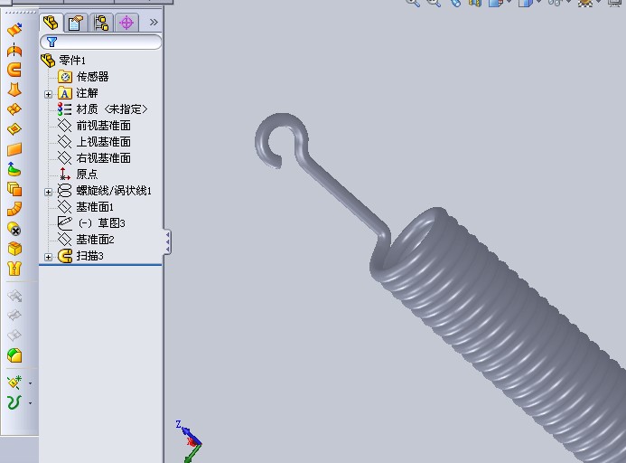Select the Revolved Surface tool
626x463 pixels.
tap(14, 50)
